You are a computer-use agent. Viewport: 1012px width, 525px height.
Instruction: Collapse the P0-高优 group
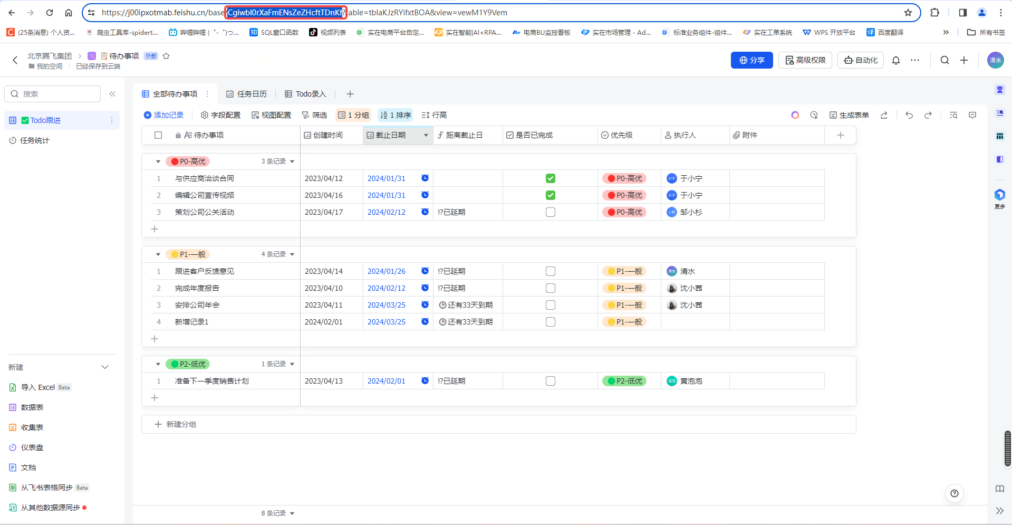(158, 161)
